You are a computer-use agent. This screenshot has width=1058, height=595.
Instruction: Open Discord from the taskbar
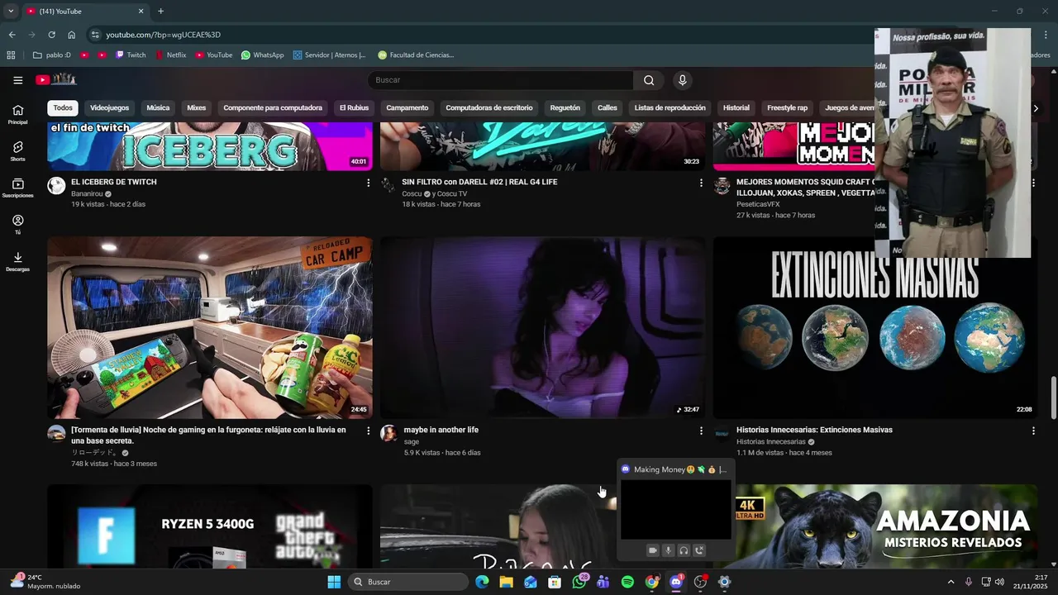point(676,582)
